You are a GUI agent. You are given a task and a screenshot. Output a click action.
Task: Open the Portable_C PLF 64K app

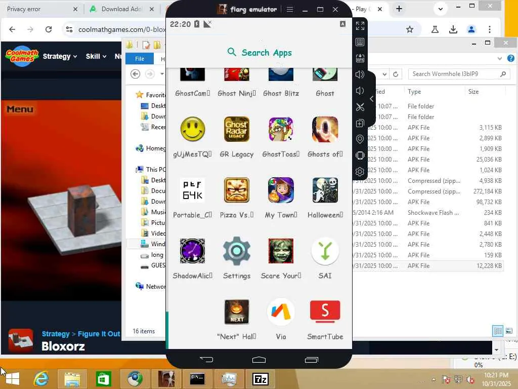pyautogui.click(x=192, y=190)
